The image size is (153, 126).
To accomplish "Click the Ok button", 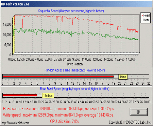I will tap(139, 112).
